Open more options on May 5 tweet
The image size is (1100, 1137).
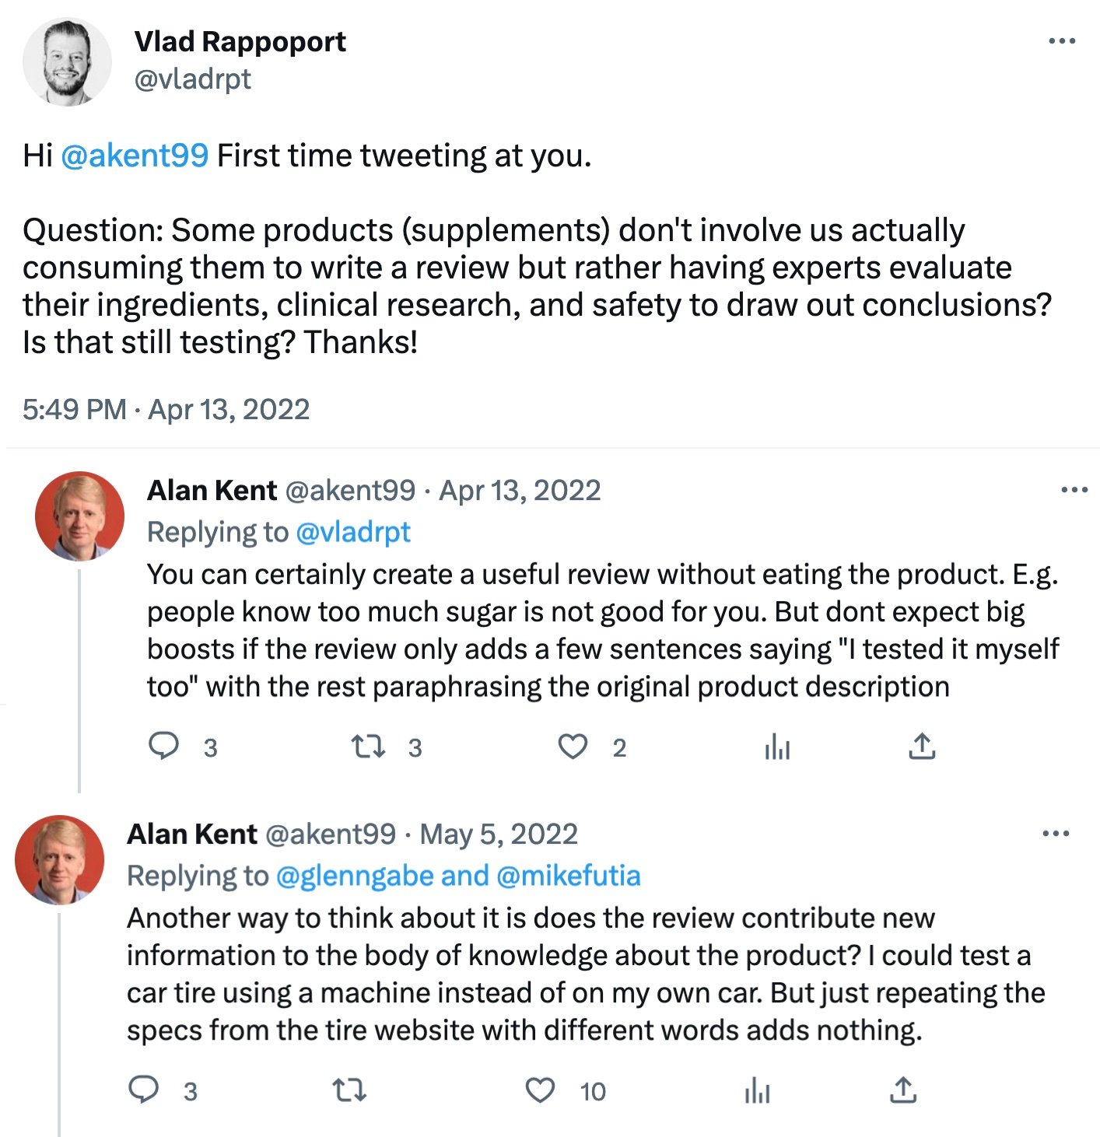[x=1056, y=834]
